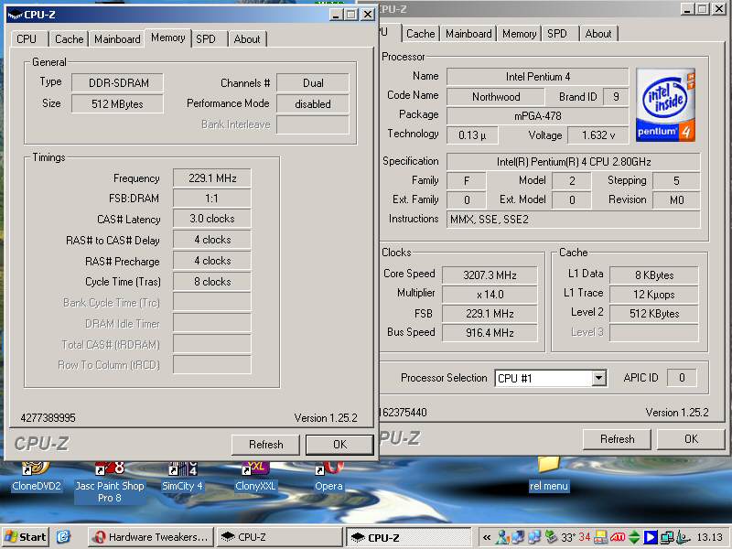Click the 'Northwood' Code Name value
732x549 pixels.
tap(496, 97)
